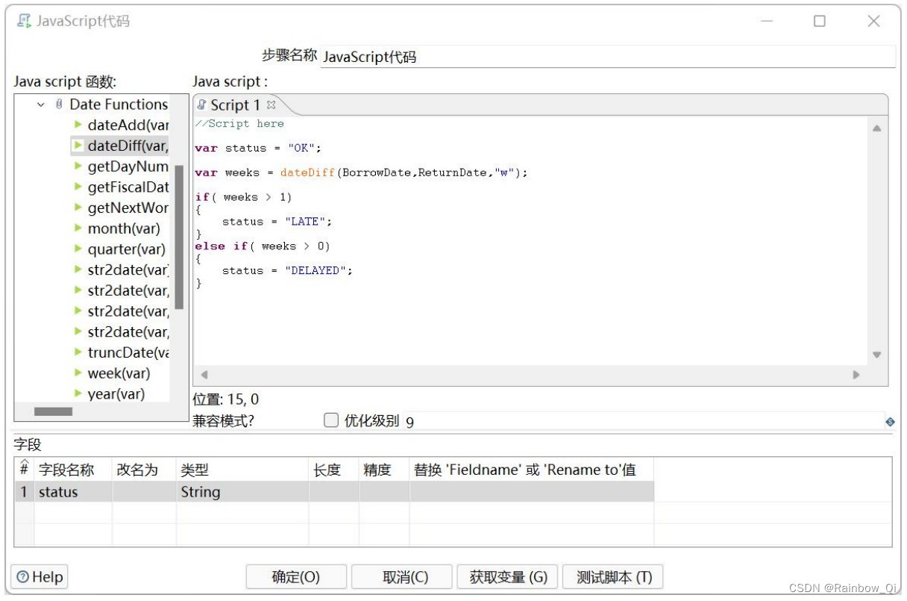
Task: Switch to the Script 1 tab
Action: tap(235, 105)
